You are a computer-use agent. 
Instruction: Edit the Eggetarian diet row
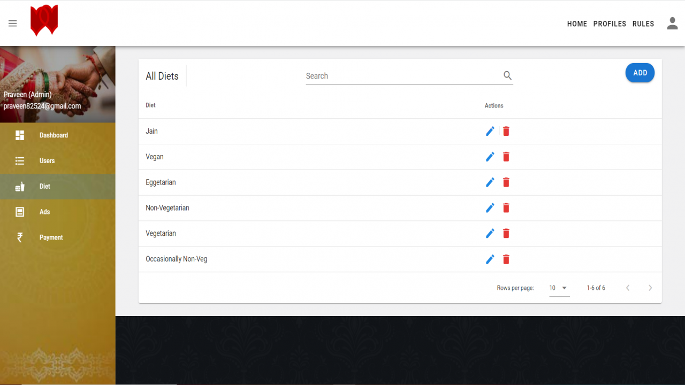[490, 182]
